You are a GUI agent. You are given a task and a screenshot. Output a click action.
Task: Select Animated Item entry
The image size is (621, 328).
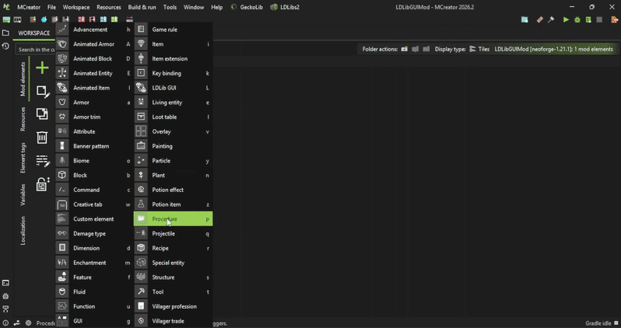point(94,88)
